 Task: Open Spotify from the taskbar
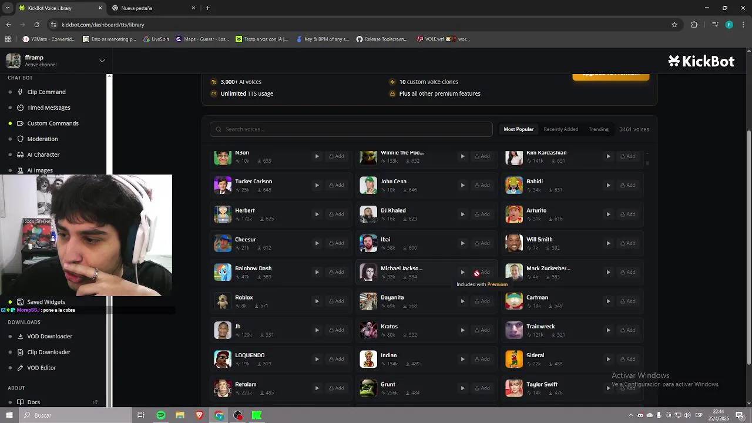(x=161, y=415)
